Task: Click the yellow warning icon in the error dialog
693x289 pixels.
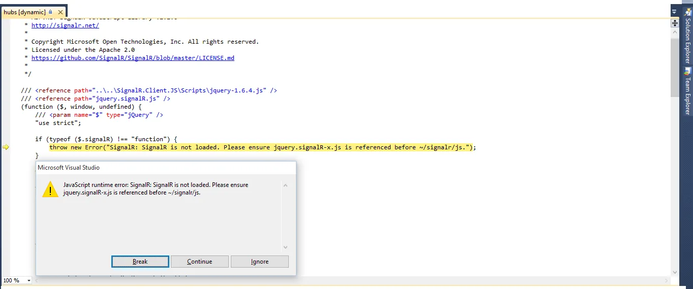Action: tap(50, 189)
